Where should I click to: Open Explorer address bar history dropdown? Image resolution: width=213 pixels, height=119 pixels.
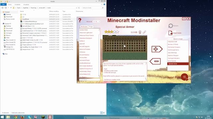click(77, 8)
